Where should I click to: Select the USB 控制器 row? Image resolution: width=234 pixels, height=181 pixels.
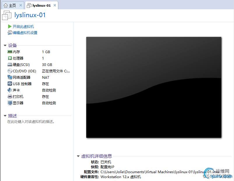(x=39, y=84)
